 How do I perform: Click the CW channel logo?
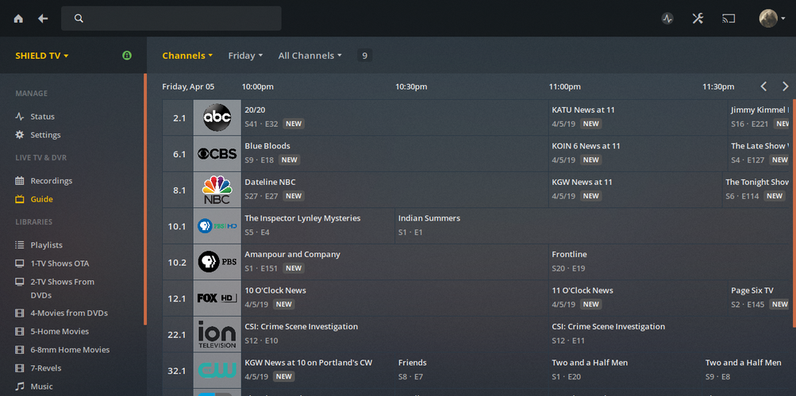click(217, 371)
